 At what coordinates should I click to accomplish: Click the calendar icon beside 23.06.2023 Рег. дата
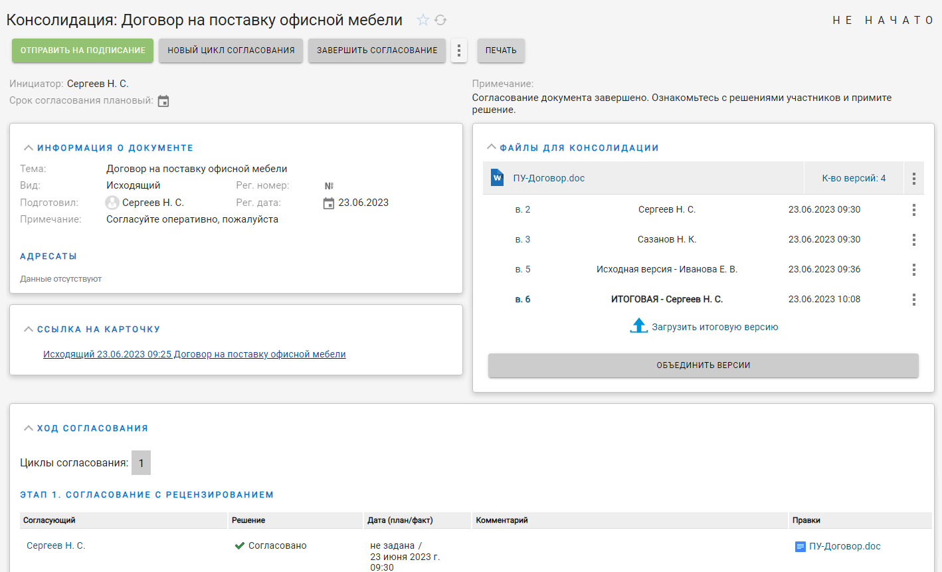pos(329,203)
